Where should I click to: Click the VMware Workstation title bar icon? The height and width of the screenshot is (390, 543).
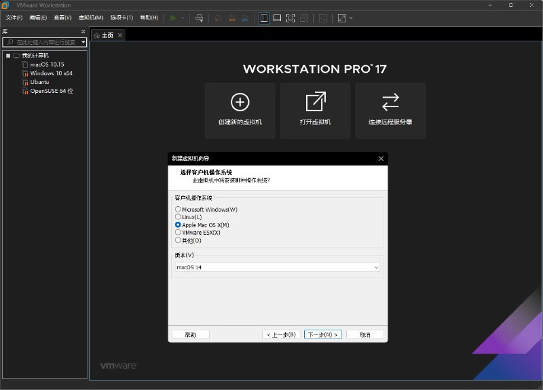click(x=5, y=5)
